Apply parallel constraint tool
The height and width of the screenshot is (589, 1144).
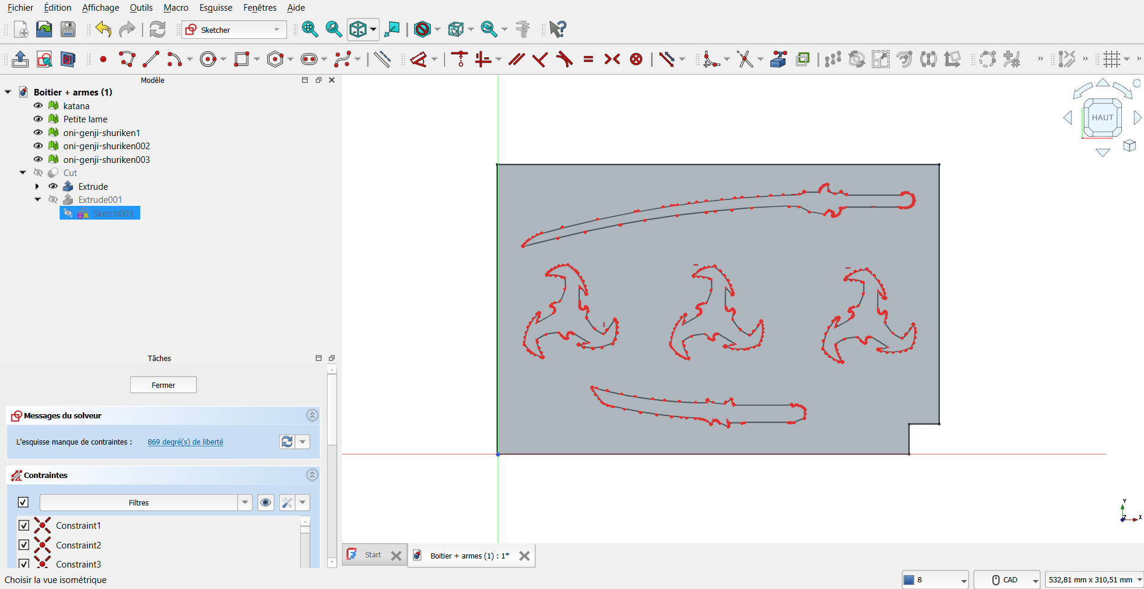pyautogui.click(x=516, y=59)
